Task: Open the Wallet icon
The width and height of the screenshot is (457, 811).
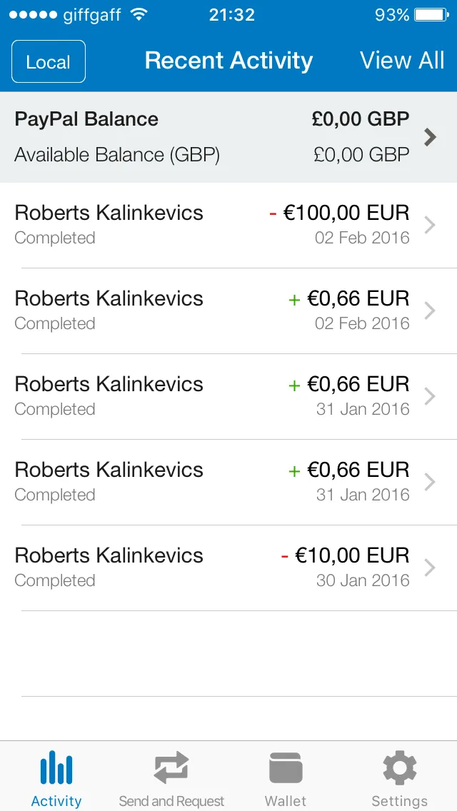Action: click(286, 768)
